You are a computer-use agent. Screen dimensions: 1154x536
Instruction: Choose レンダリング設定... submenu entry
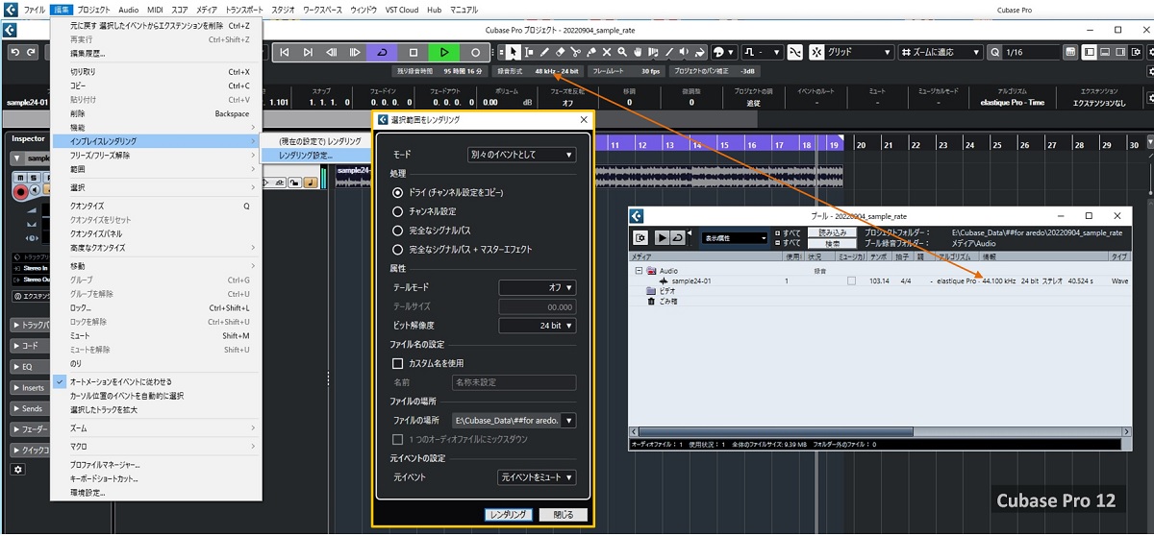click(x=314, y=155)
